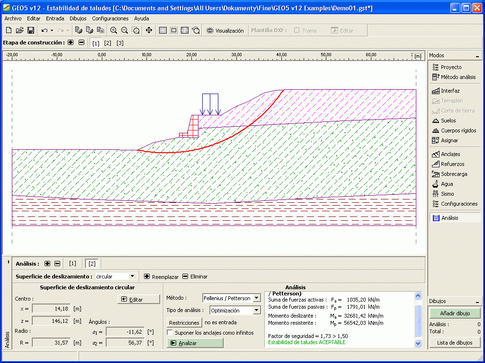Click the Undo arrow icon
The image size is (485, 363).
coord(44,30)
